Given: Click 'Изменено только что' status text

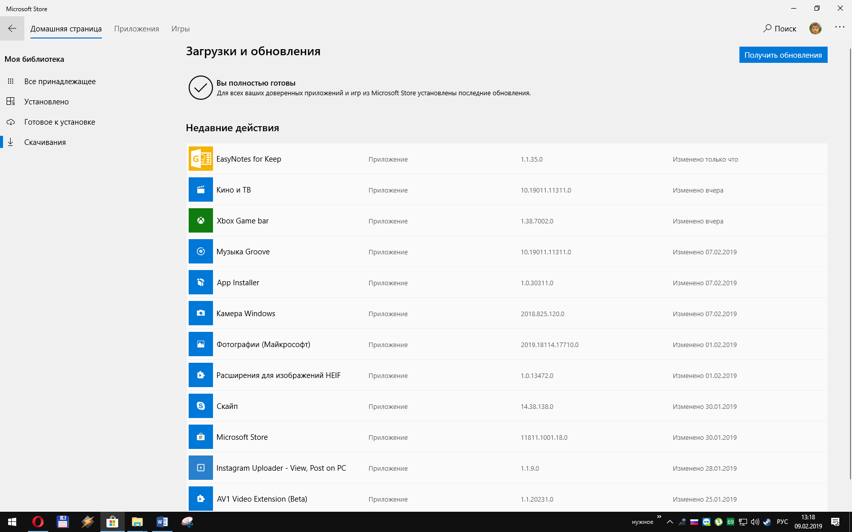Looking at the screenshot, I should [705, 160].
